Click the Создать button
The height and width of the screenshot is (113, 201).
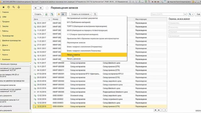pos(38,14)
